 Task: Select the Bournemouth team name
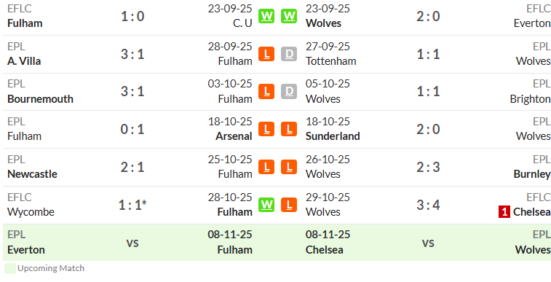pyautogui.click(x=41, y=99)
